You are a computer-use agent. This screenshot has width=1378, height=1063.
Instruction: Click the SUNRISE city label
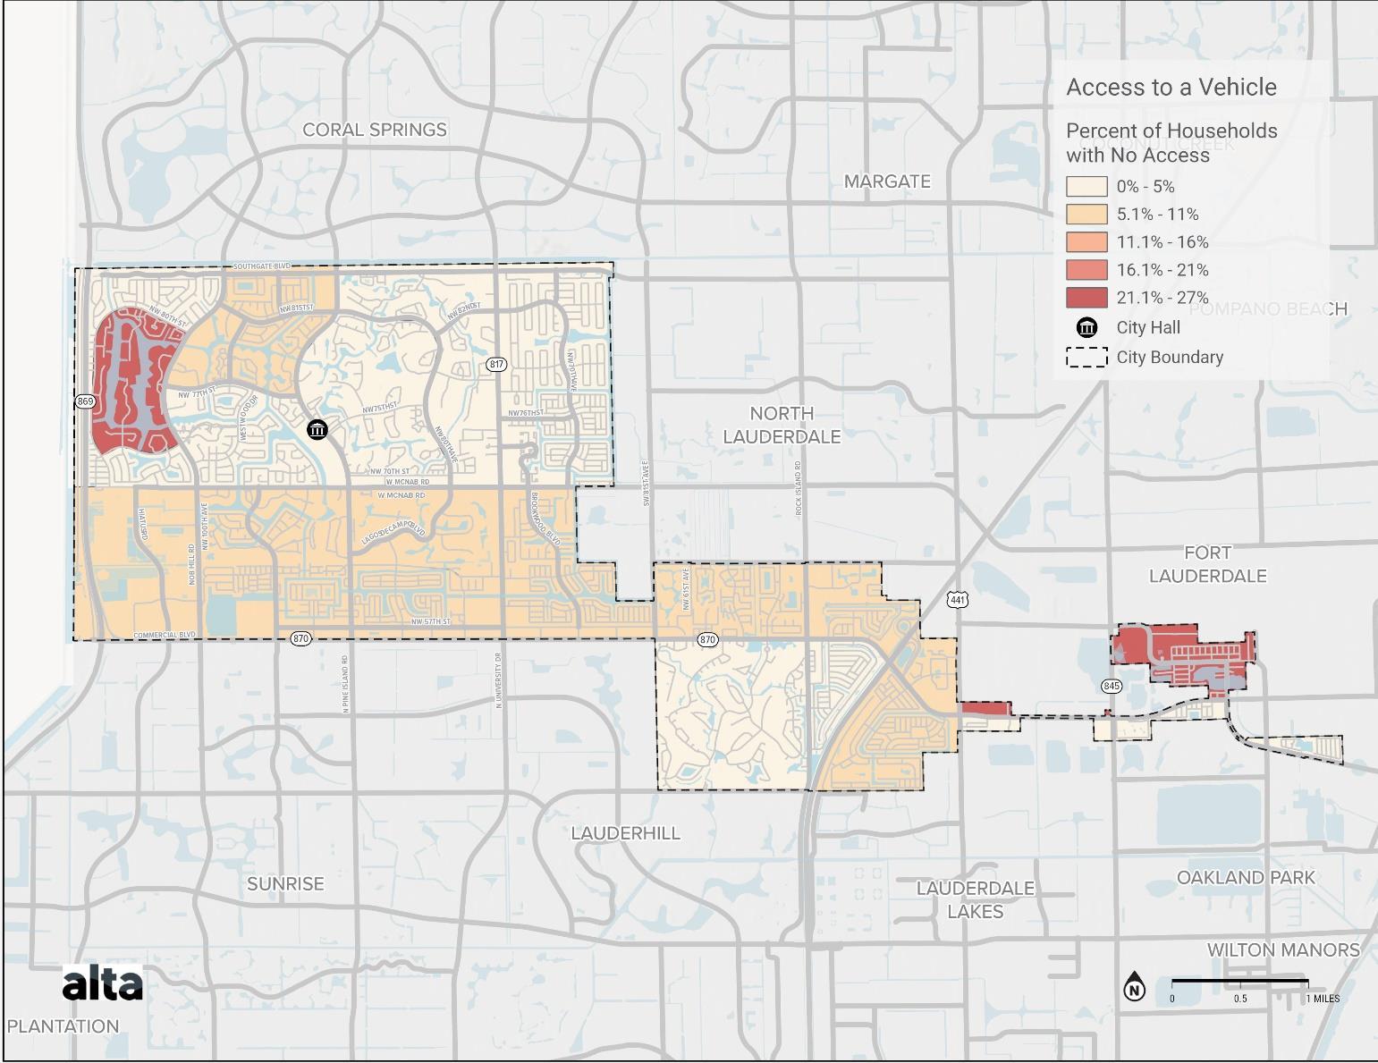coord(285,883)
